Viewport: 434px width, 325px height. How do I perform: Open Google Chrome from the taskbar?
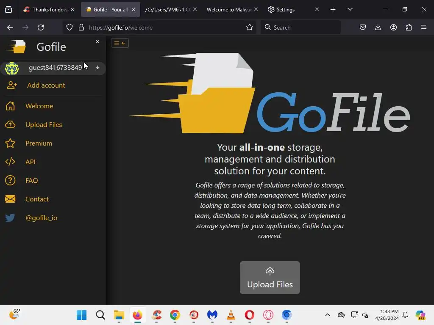[175, 315]
